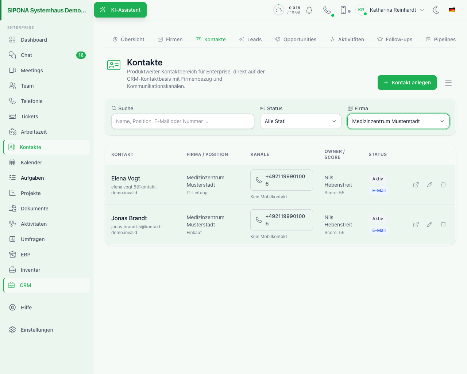
Task: Open Inventar in sidebar
Action: pos(47,270)
